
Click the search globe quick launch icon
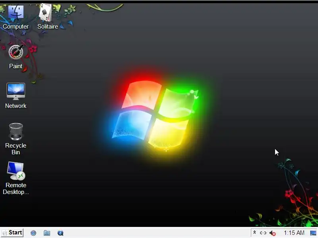60,233
